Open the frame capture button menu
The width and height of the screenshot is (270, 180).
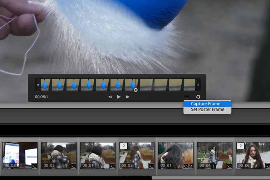click(187, 97)
